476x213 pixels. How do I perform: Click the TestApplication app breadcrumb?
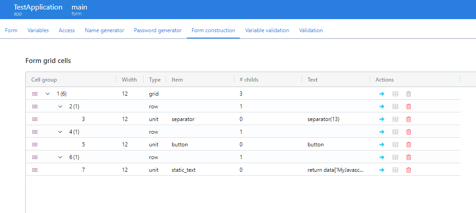[x=38, y=10]
